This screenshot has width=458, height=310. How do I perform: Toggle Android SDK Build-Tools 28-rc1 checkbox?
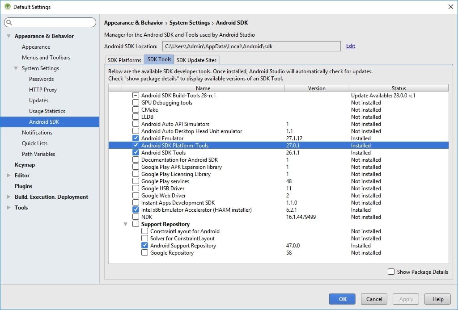tap(136, 95)
